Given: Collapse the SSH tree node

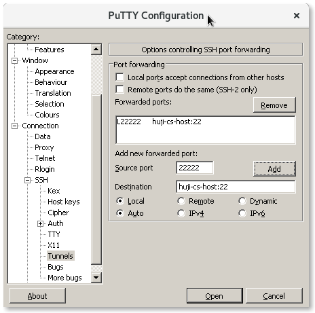Looking at the screenshot, I should pos(27,180).
